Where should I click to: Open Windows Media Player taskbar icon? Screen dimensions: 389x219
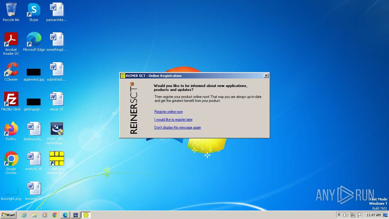click(x=45, y=215)
